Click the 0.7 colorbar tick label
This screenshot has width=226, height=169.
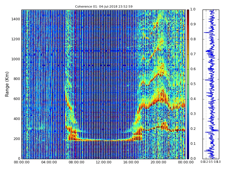(193, 54)
